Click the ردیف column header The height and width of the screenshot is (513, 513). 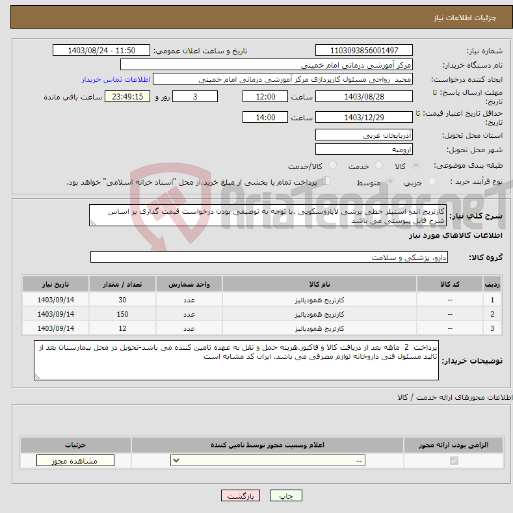[x=492, y=284]
